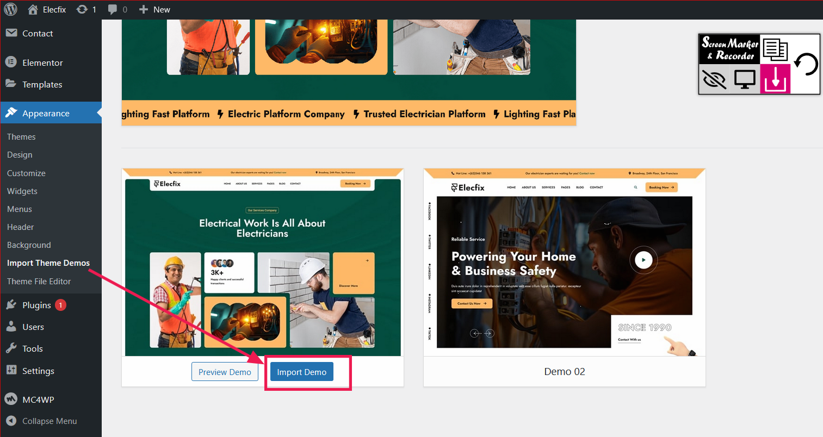Viewport: 823px width, 437px height.
Task: Click the Import Demo button
Action: pyautogui.click(x=302, y=372)
